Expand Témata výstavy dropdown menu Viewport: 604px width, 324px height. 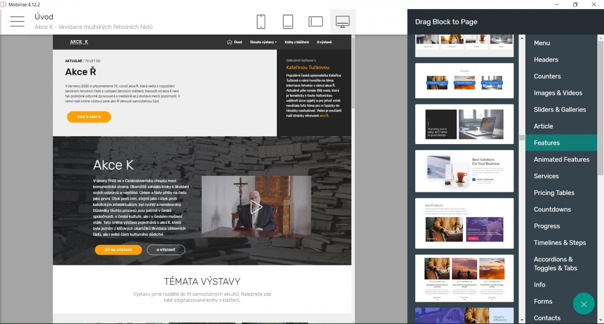(x=263, y=42)
